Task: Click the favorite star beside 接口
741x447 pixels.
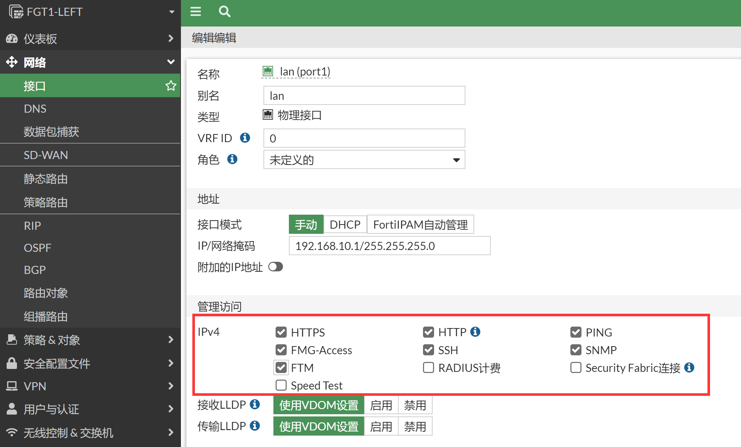Action: (x=171, y=86)
